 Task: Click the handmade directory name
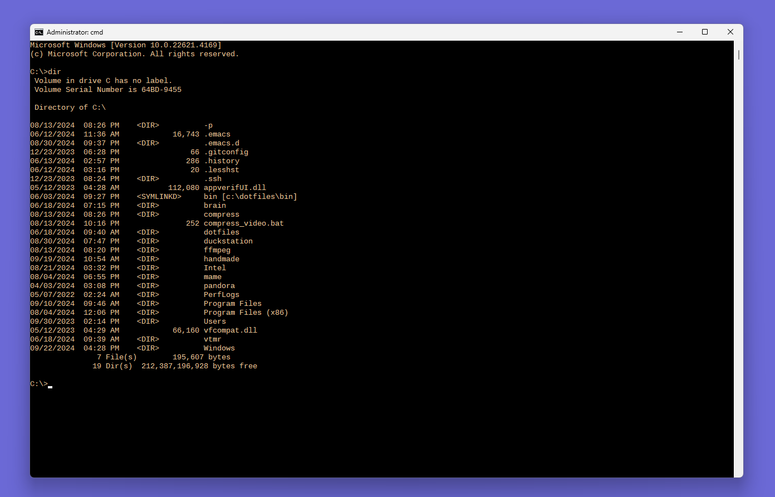point(221,259)
